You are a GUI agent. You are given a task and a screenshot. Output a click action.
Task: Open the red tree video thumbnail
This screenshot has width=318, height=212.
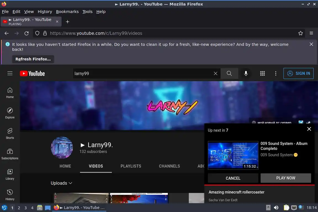(x=139, y=198)
